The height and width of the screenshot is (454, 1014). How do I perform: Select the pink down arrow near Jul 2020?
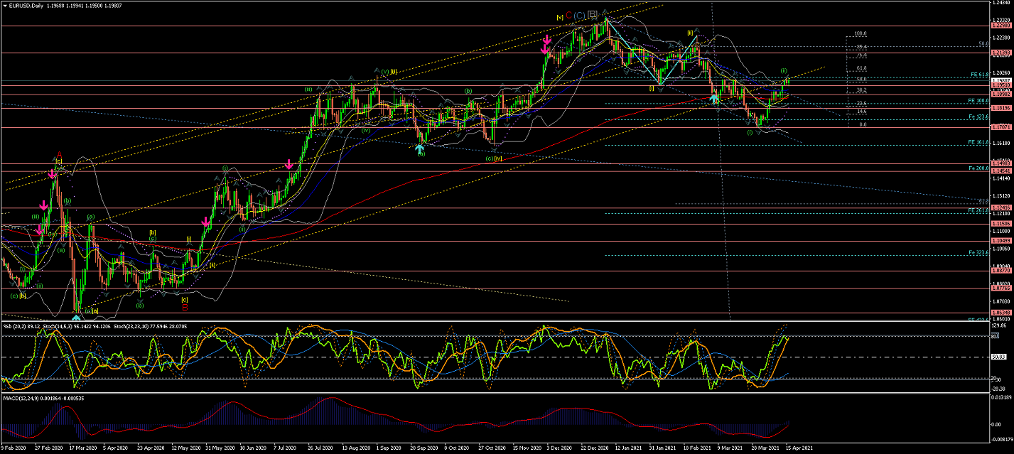tap(288, 165)
